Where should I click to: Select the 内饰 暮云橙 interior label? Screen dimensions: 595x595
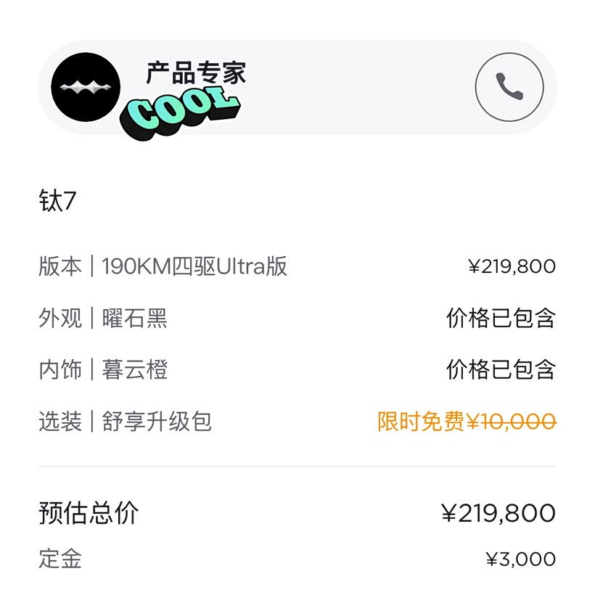[x=103, y=369]
